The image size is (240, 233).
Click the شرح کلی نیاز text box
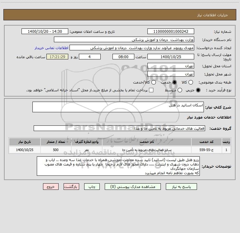pyautogui.click(x=118, y=107)
